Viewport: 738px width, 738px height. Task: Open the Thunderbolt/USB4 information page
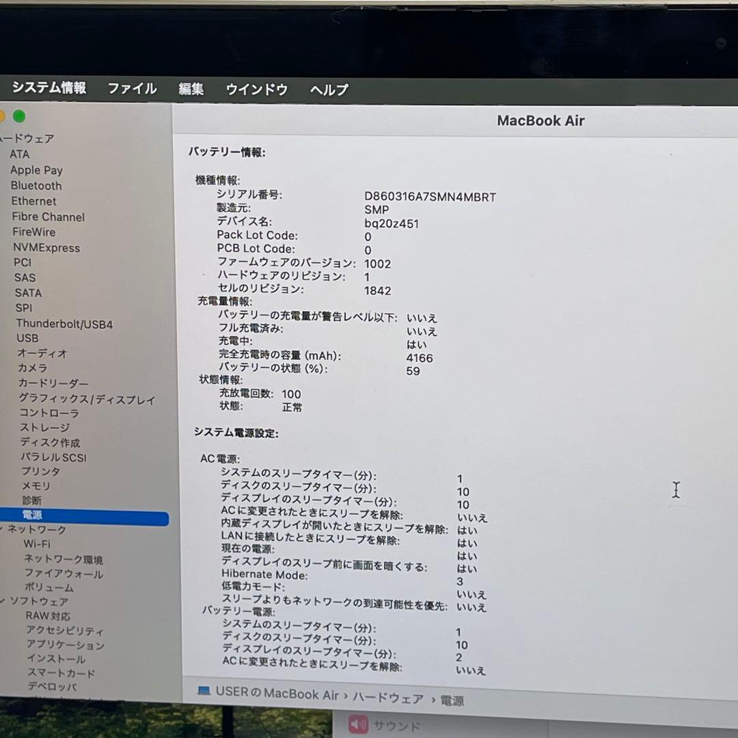click(x=64, y=323)
